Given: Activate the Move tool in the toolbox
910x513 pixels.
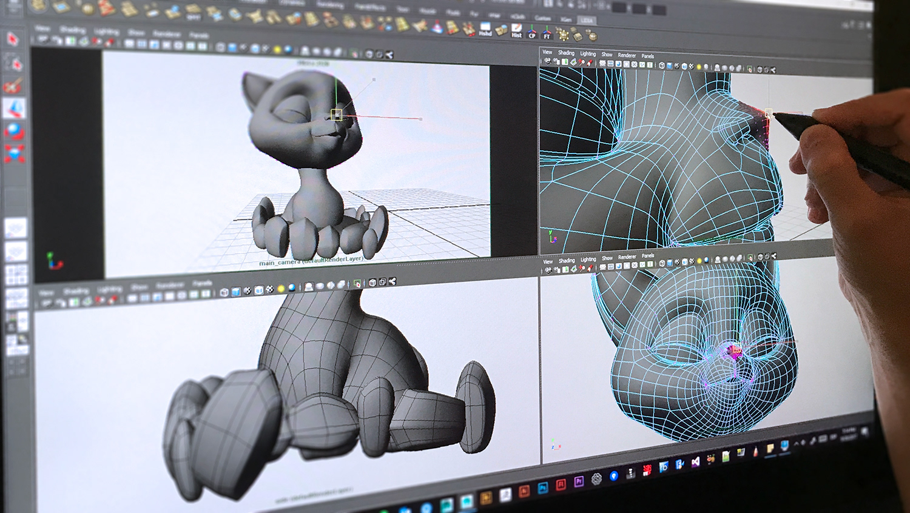Looking at the screenshot, I should click(14, 107).
